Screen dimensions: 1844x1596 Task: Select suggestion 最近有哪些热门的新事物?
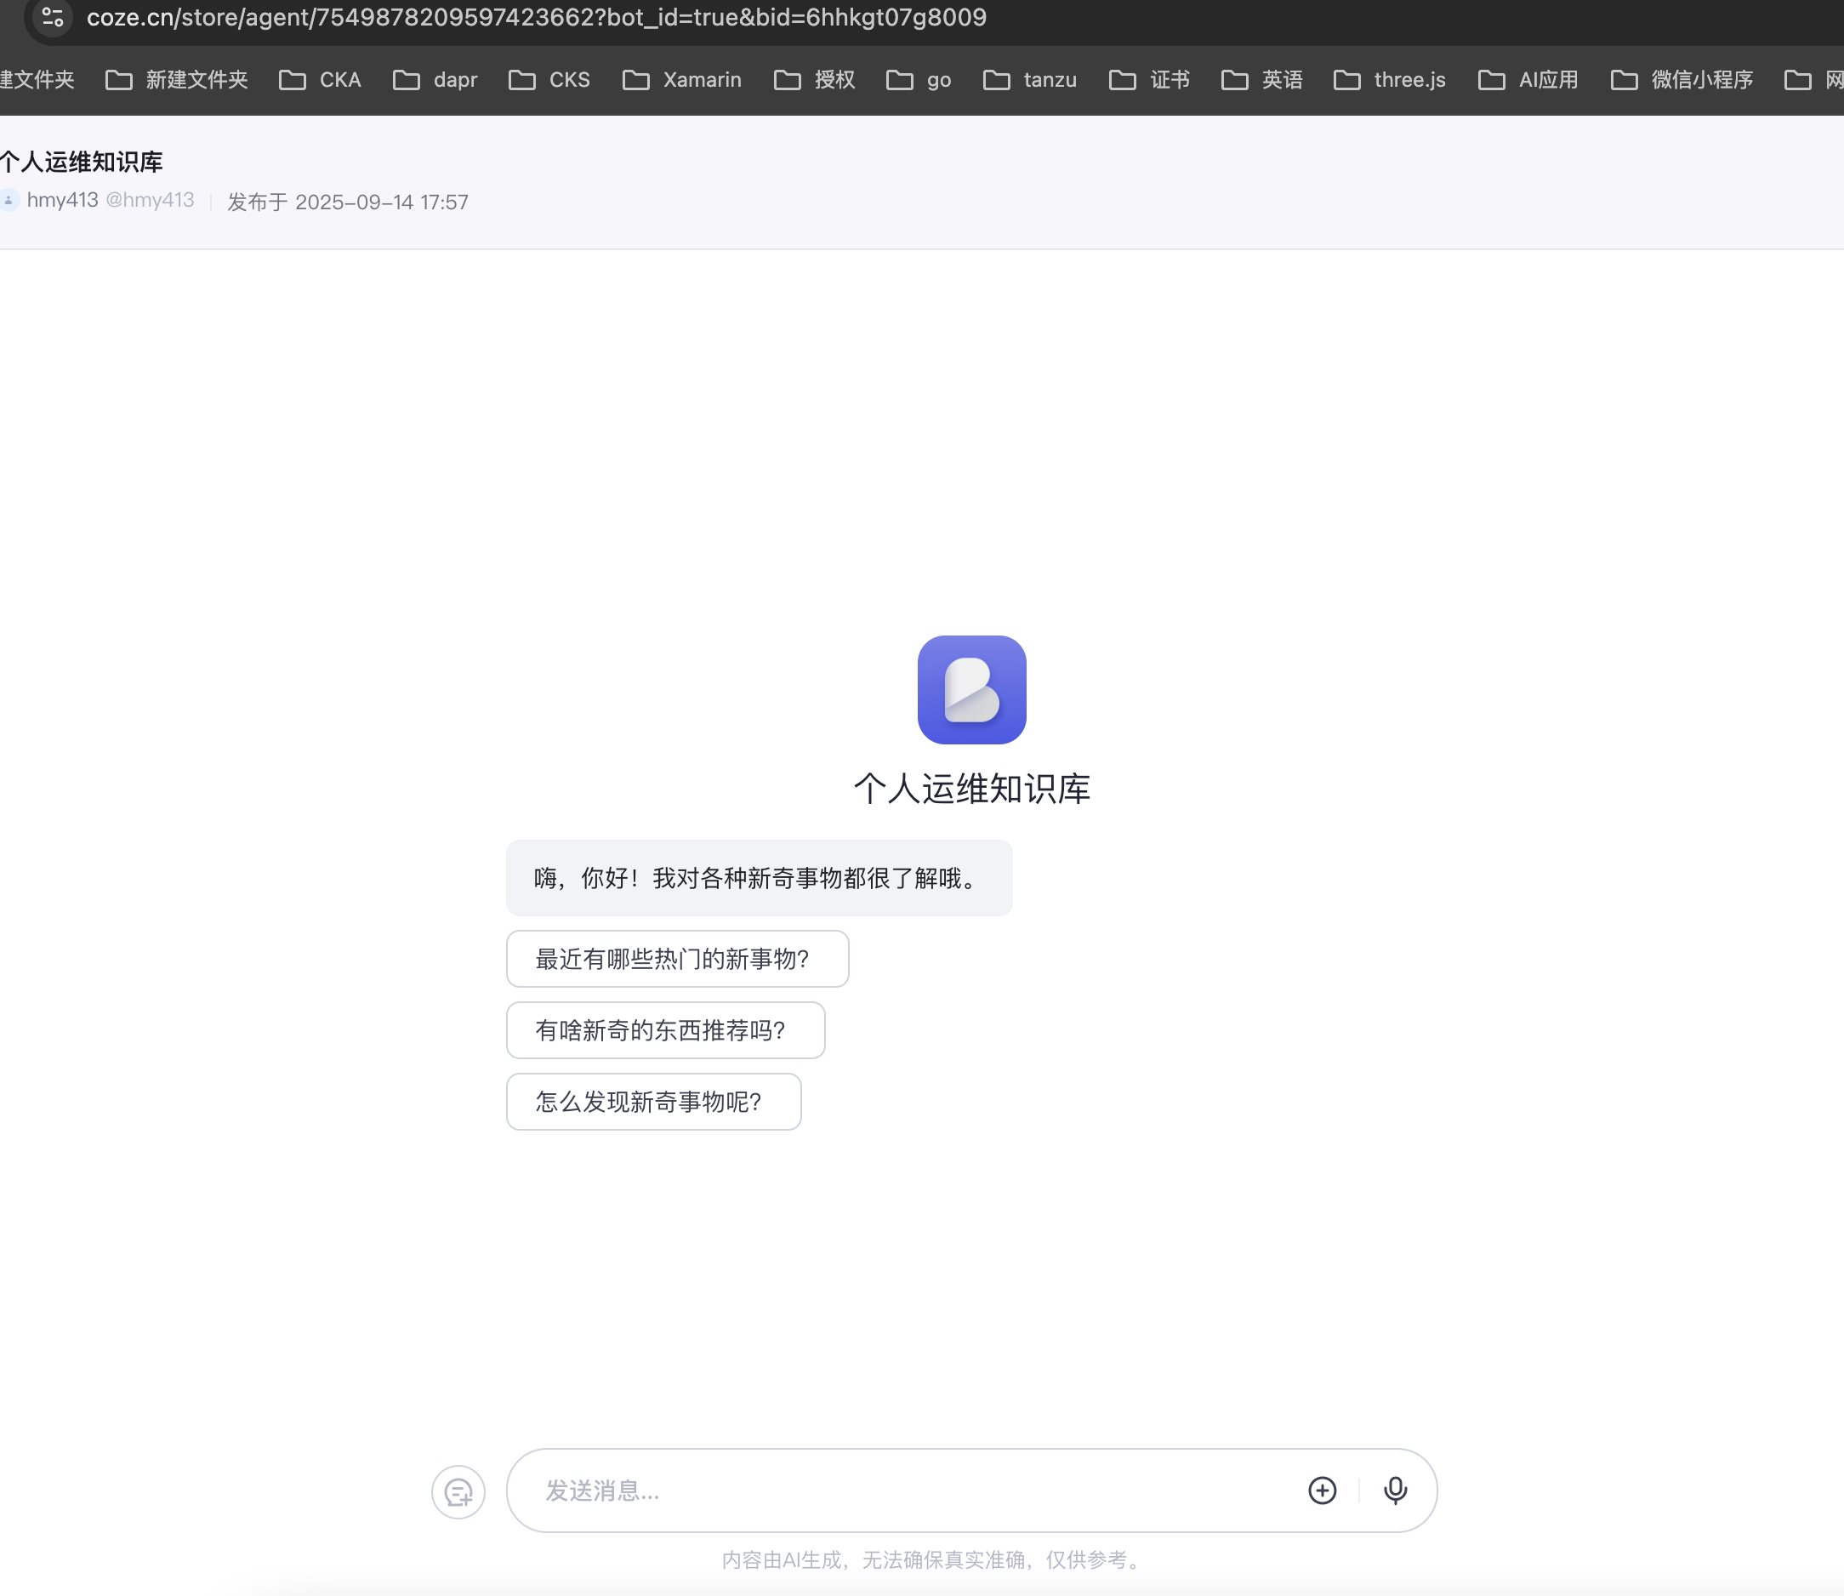click(x=677, y=958)
